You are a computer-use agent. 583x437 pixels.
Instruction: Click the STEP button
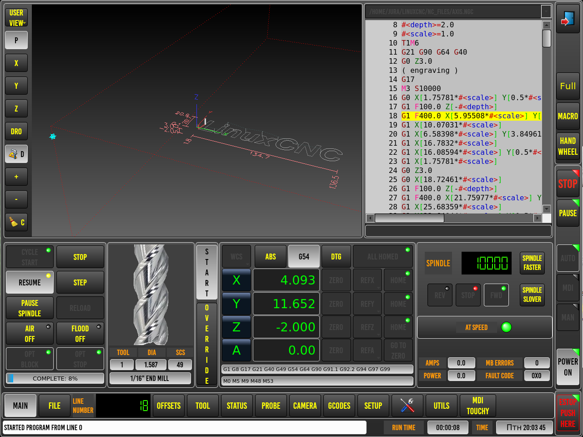(x=80, y=283)
